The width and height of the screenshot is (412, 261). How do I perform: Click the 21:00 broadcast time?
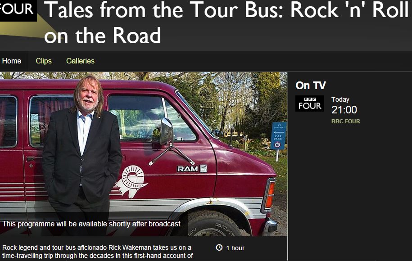pyautogui.click(x=344, y=110)
